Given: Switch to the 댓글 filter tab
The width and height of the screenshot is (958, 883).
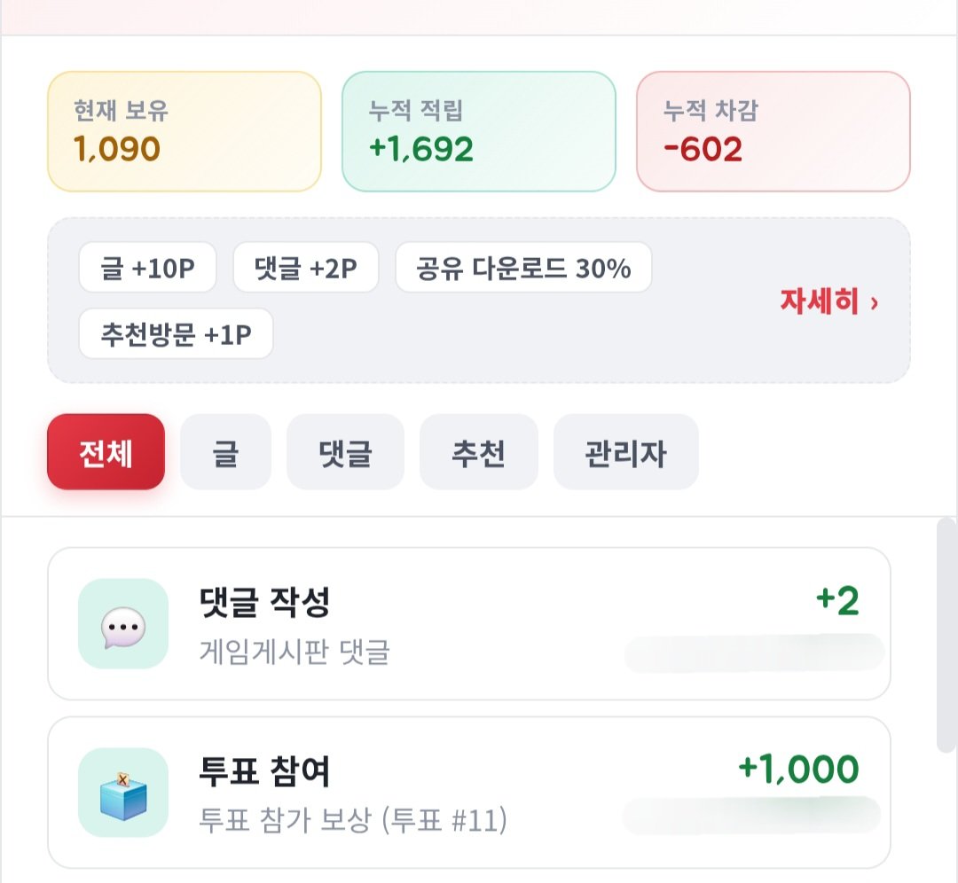Looking at the screenshot, I should click(x=345, y=452).
